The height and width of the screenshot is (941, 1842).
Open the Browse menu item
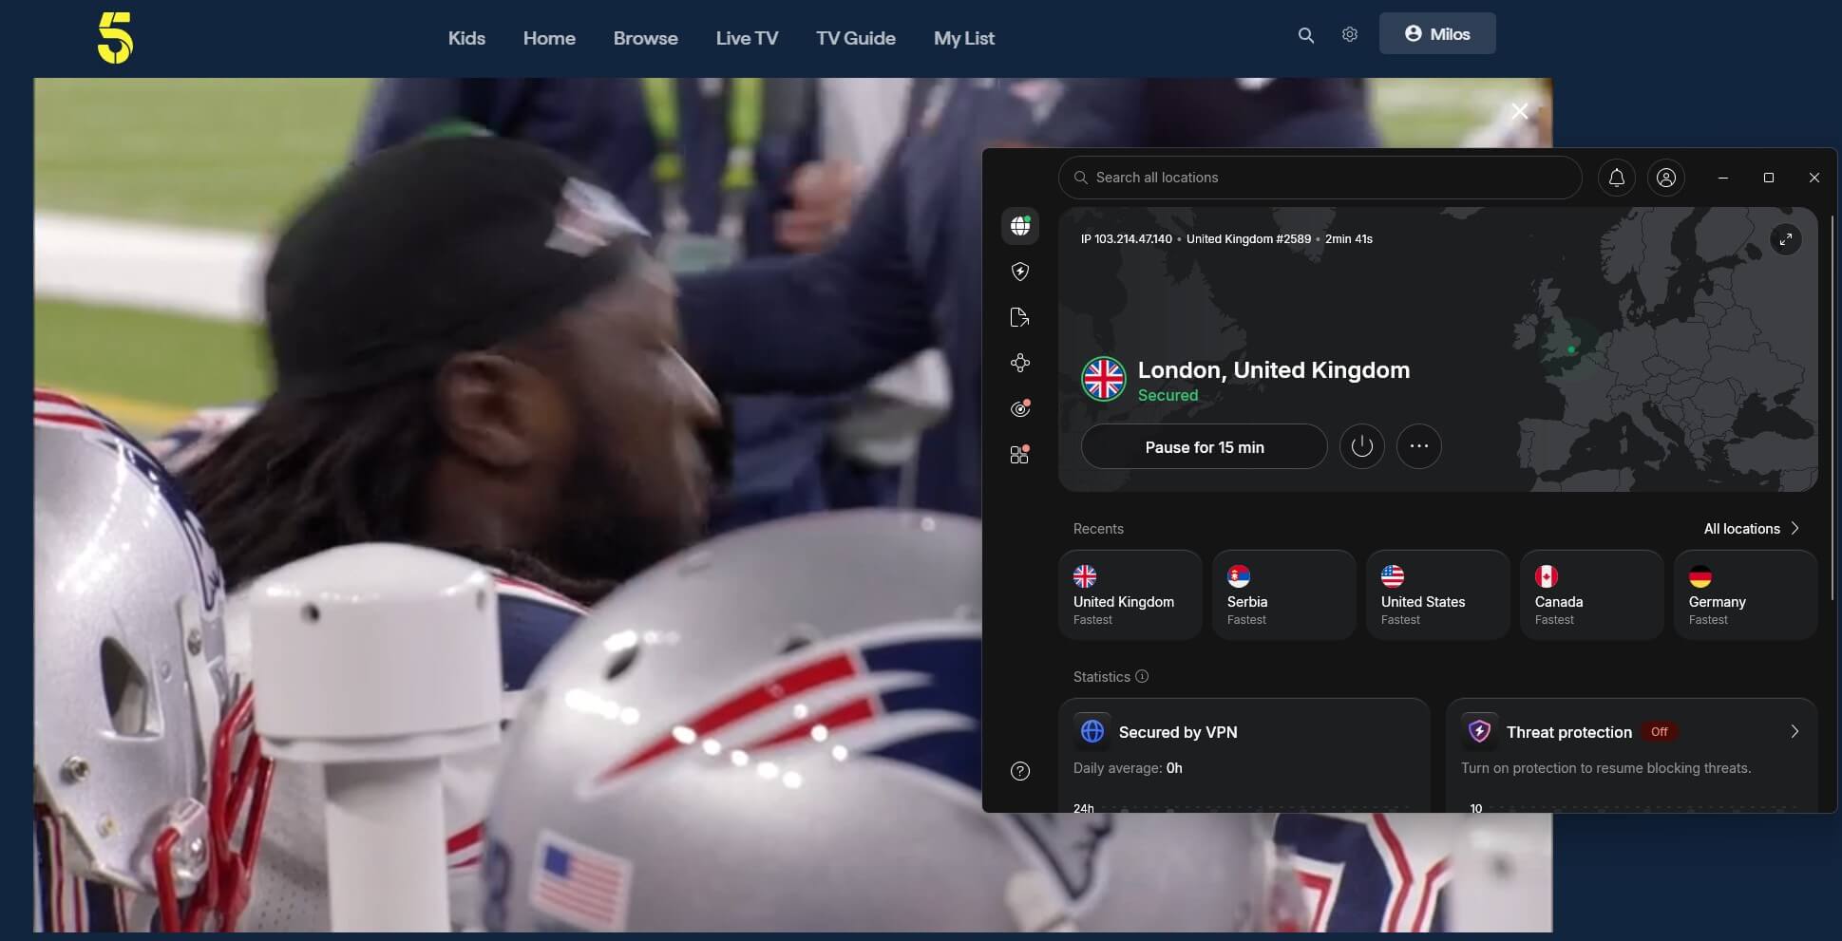click(646, 38)
